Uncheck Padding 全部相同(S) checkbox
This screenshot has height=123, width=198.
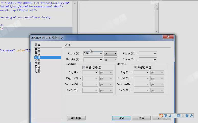click(84, 68)
